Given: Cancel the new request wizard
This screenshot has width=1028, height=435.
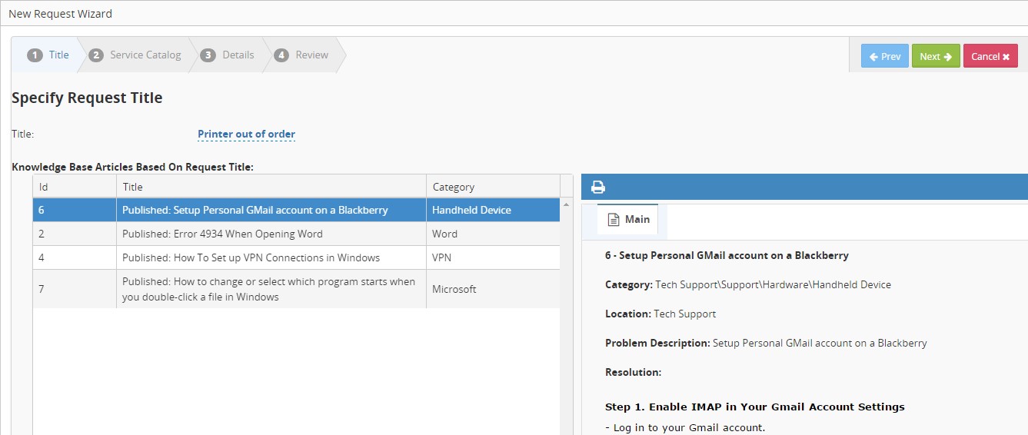Looking at the screenshot, I should (990, 56).
